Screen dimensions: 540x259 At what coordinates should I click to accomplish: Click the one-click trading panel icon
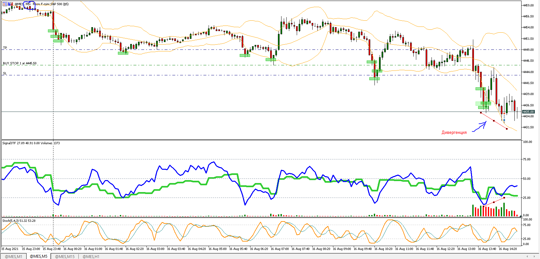[5, 4]
